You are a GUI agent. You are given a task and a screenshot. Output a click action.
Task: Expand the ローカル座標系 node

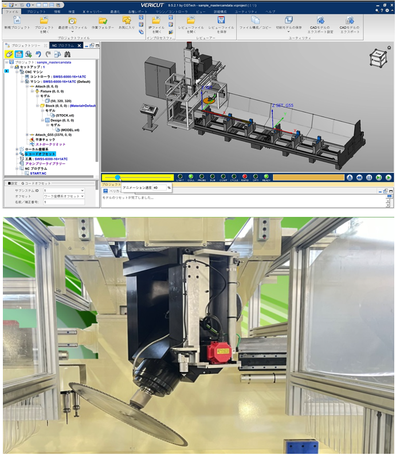[x=17, y=149]
